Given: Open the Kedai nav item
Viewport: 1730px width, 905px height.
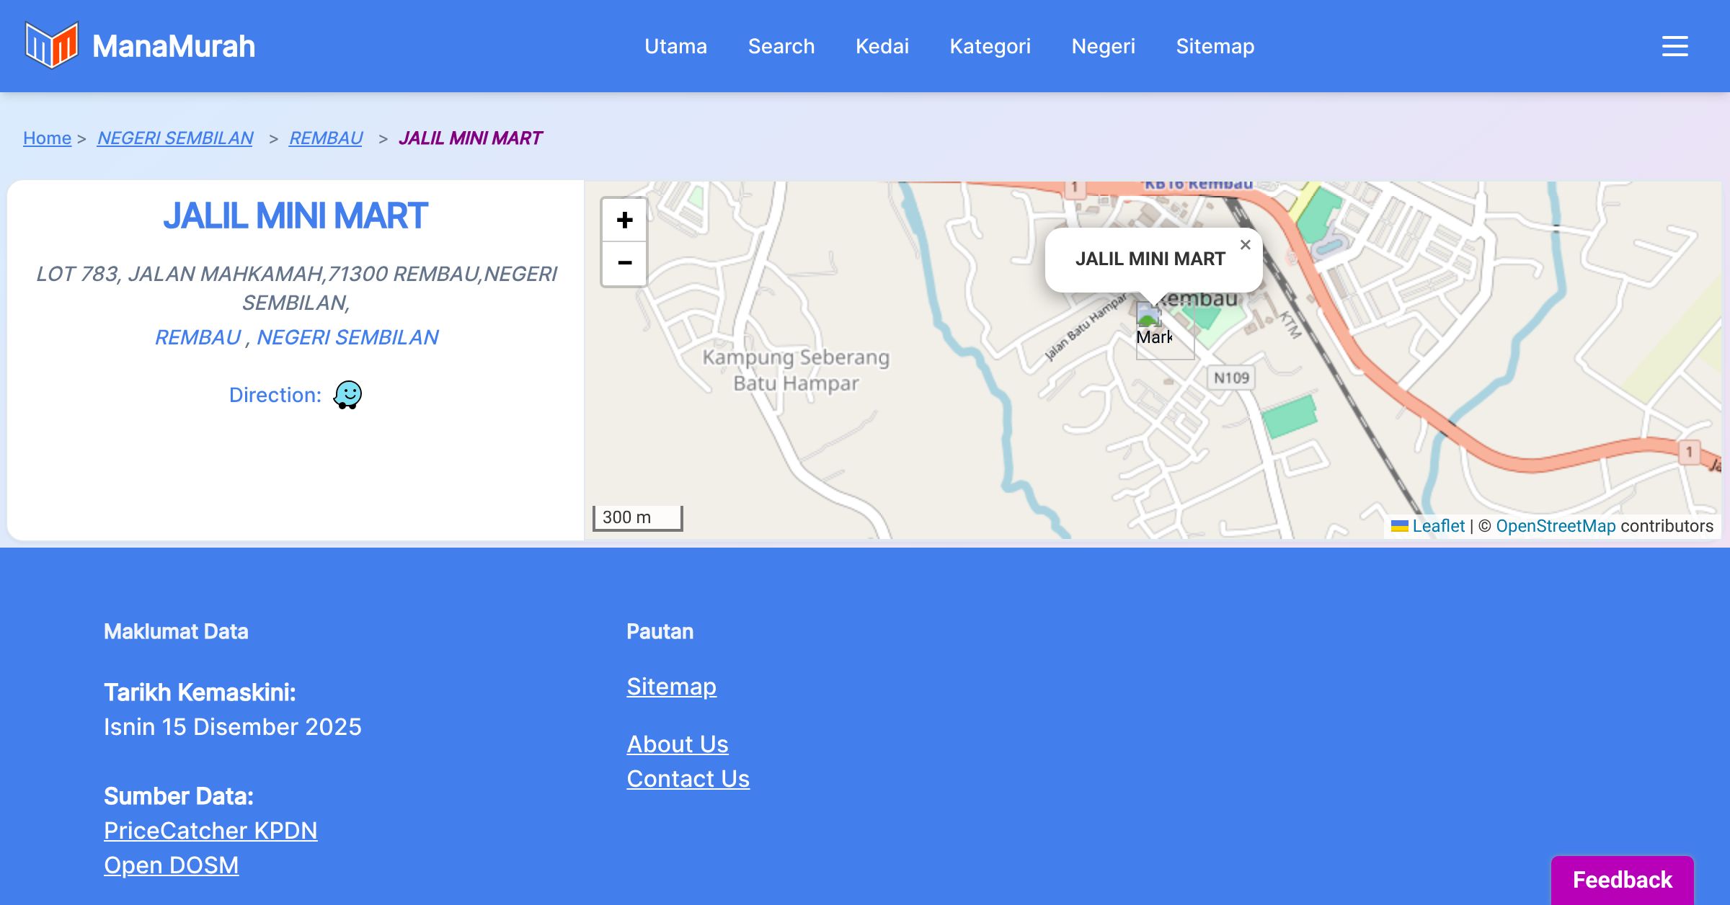Looking at the screenshot, I should tap(882, 46).
